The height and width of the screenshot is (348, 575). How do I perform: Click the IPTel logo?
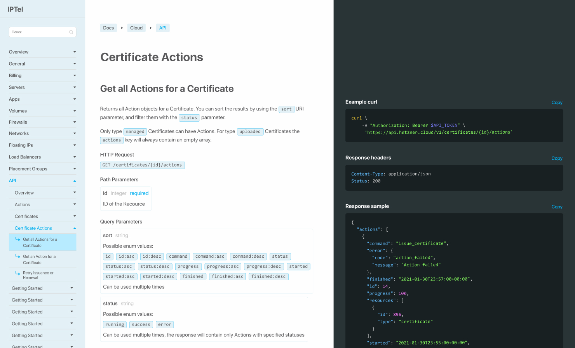15,9
